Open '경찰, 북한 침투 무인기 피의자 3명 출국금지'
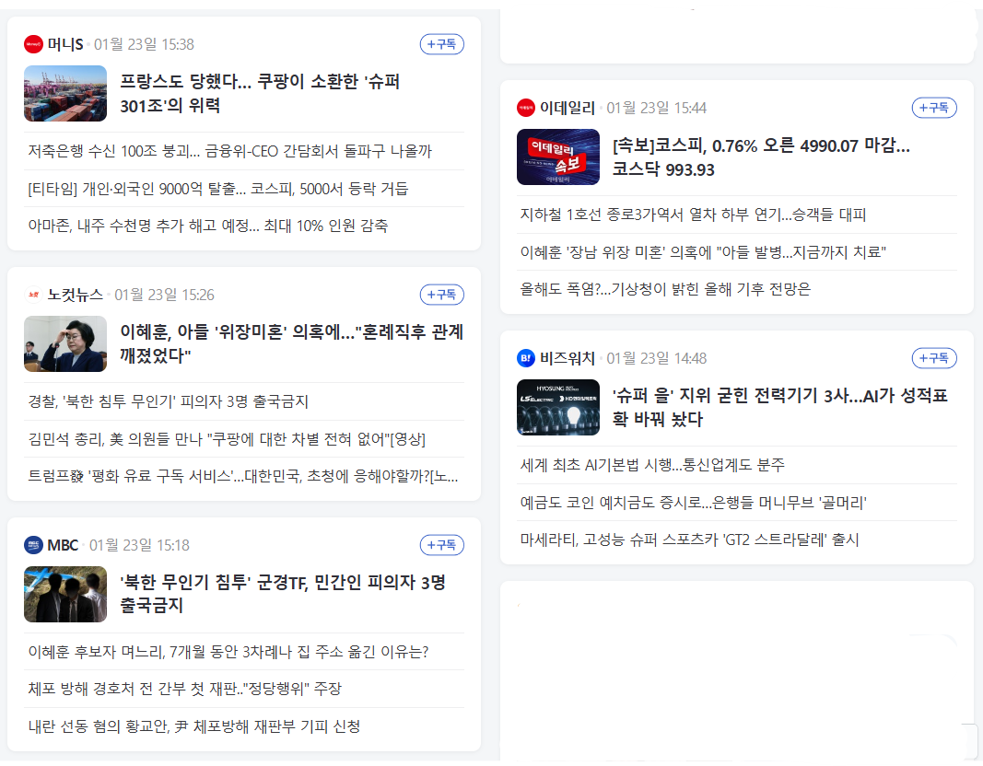The image size is (983, 766). 168,401
